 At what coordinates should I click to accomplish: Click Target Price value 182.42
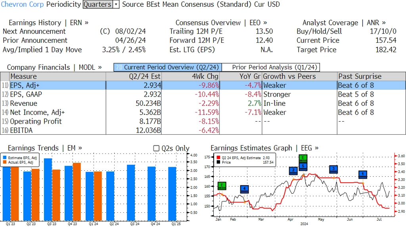pos(386,50)
